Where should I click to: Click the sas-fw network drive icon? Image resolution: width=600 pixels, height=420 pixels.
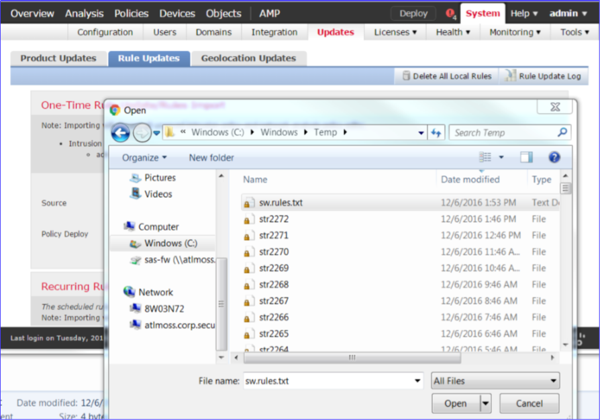click(136, 260)
